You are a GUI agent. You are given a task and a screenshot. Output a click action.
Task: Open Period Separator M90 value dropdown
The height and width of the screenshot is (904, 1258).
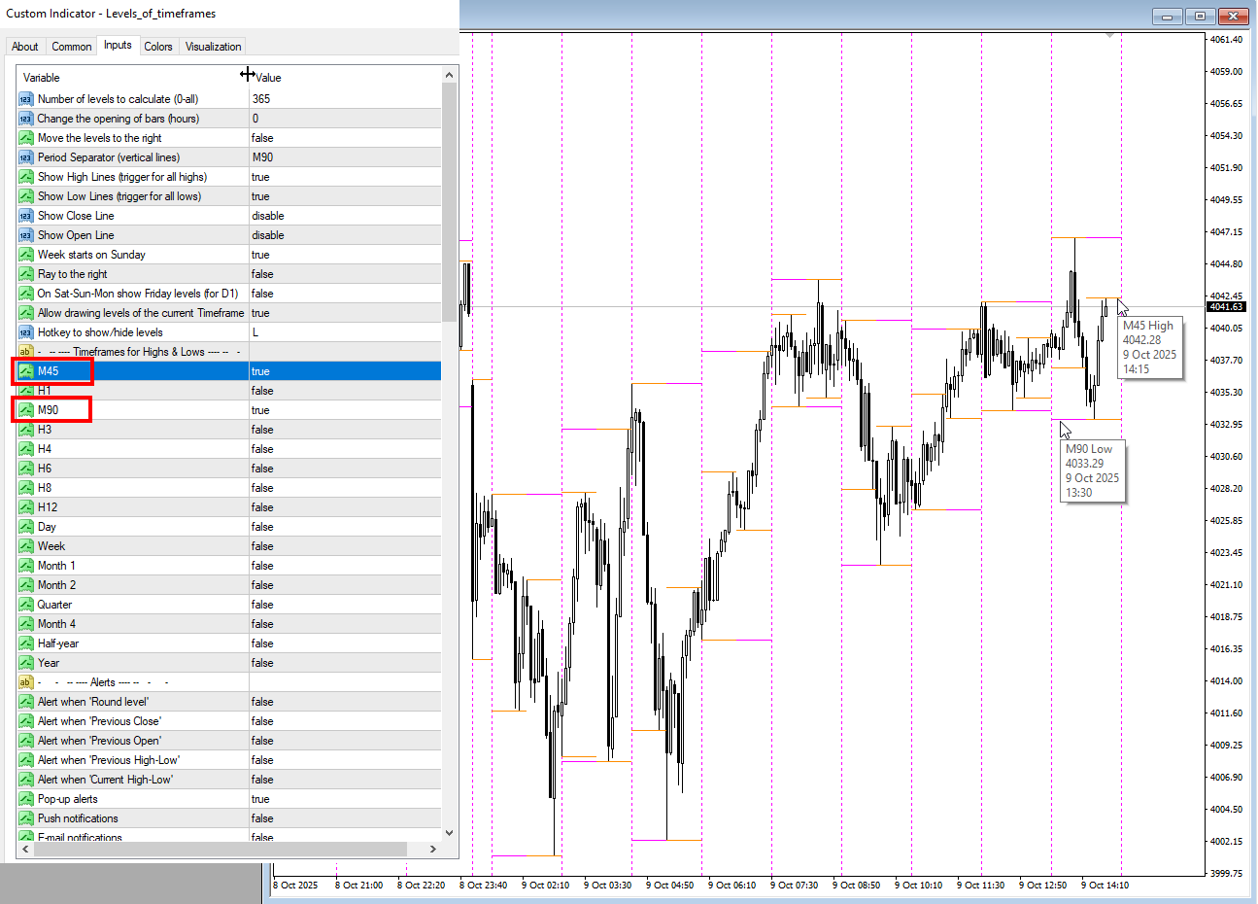coord(345,157)
